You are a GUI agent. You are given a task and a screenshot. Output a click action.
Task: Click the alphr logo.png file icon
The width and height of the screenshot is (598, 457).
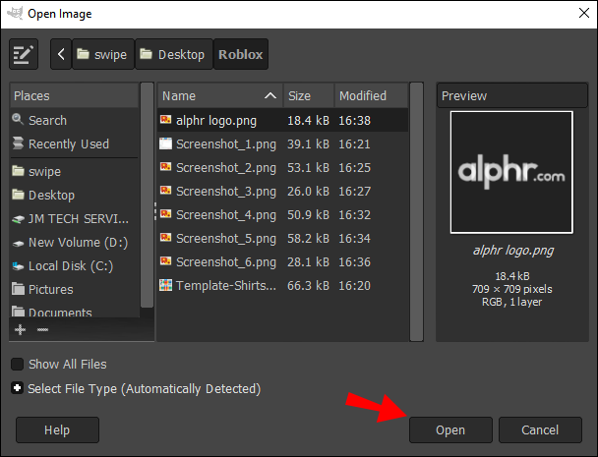tap(165, 120)
